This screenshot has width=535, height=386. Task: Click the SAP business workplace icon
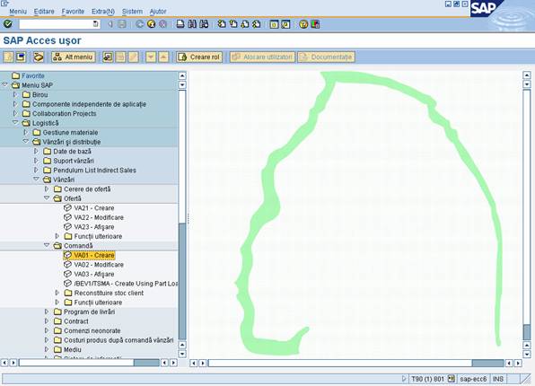click(x=39, y=57)
